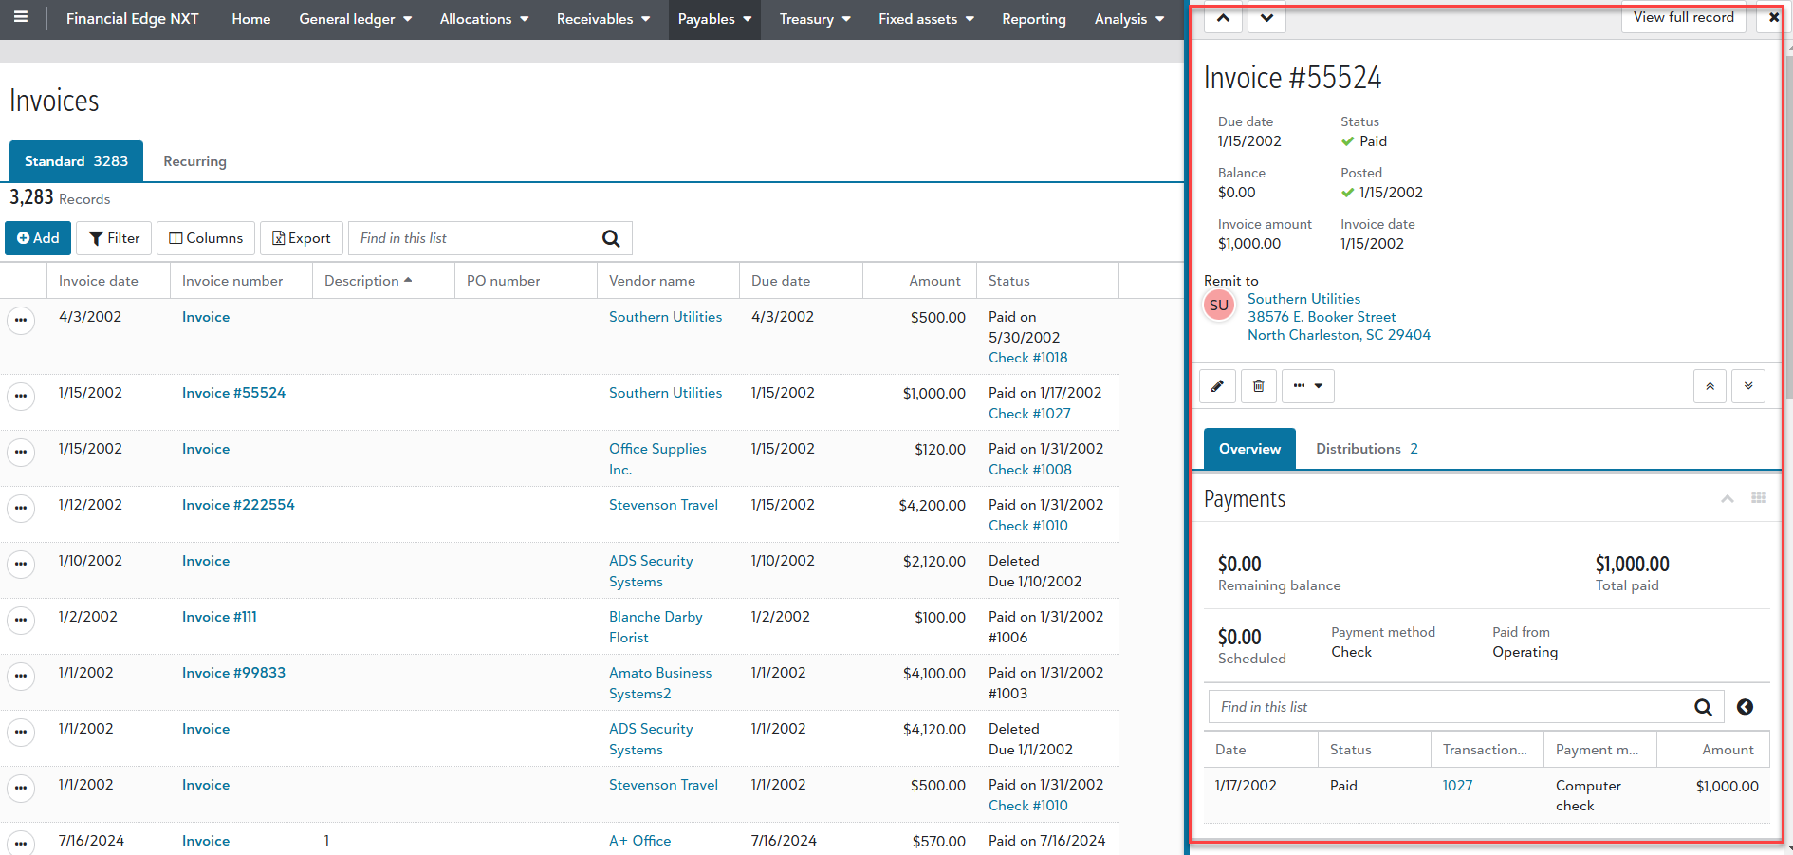The width and height of the screenshot is (1793, 855).
Task: Expand all tiles with double down chevron
Action: 1748,386
